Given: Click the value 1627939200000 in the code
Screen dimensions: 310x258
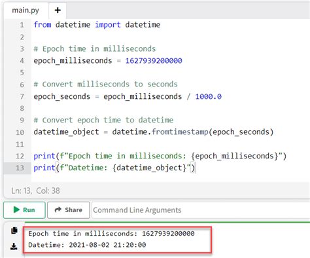Looking at the screenshot, I should coord(154,60).
